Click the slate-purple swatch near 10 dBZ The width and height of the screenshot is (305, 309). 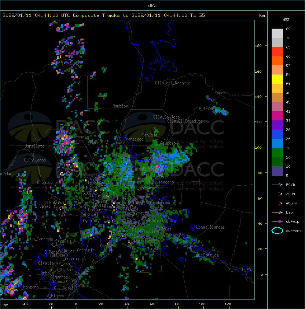coord(277,171)
